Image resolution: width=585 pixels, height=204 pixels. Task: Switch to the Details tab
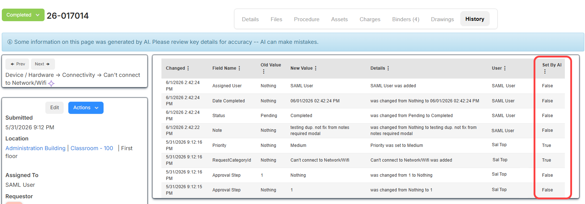(250, 19)
